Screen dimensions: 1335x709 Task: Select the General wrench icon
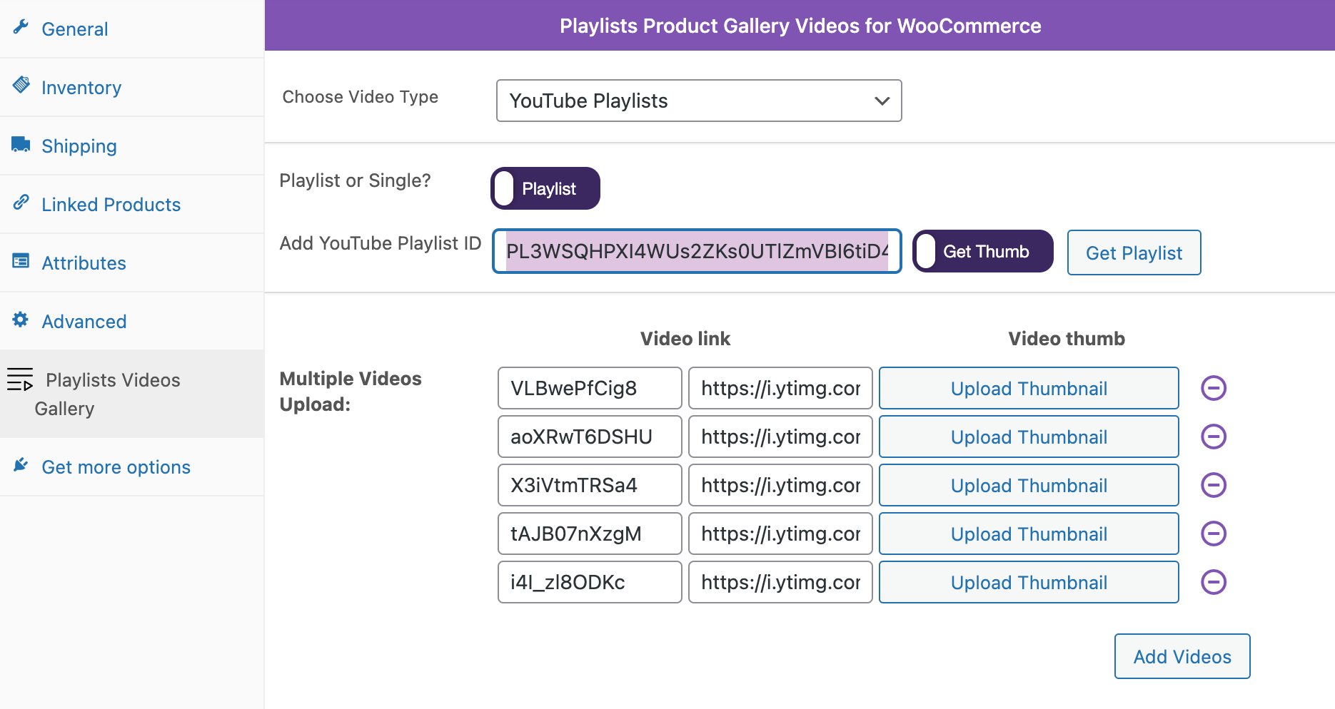[x=21, y=27]
